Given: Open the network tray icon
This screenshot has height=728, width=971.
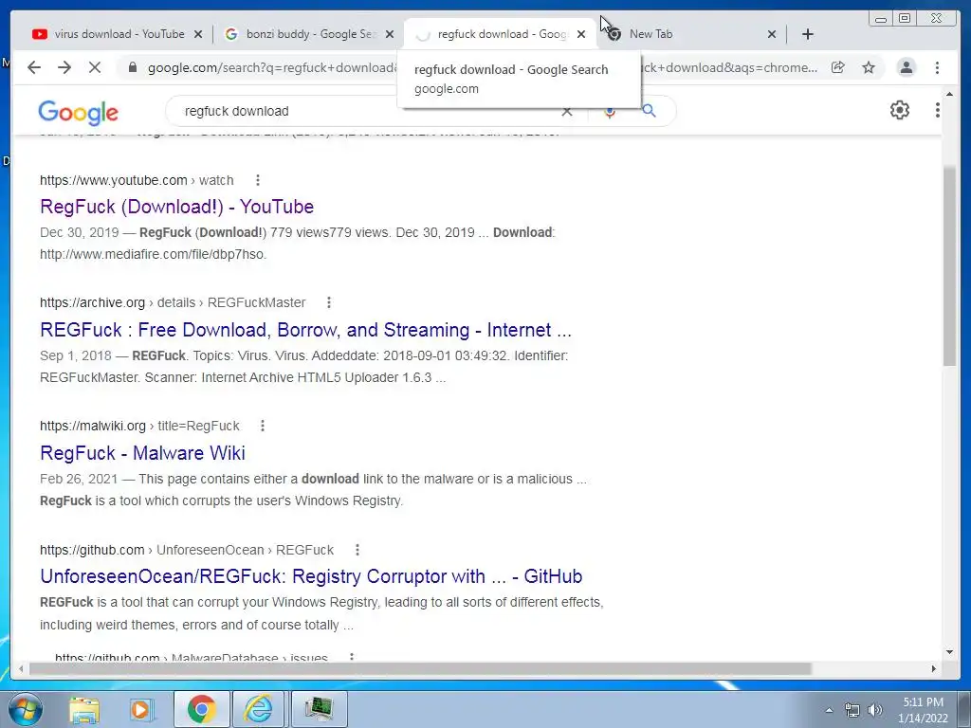Looking at the screenshot, I should coord(852,711).
